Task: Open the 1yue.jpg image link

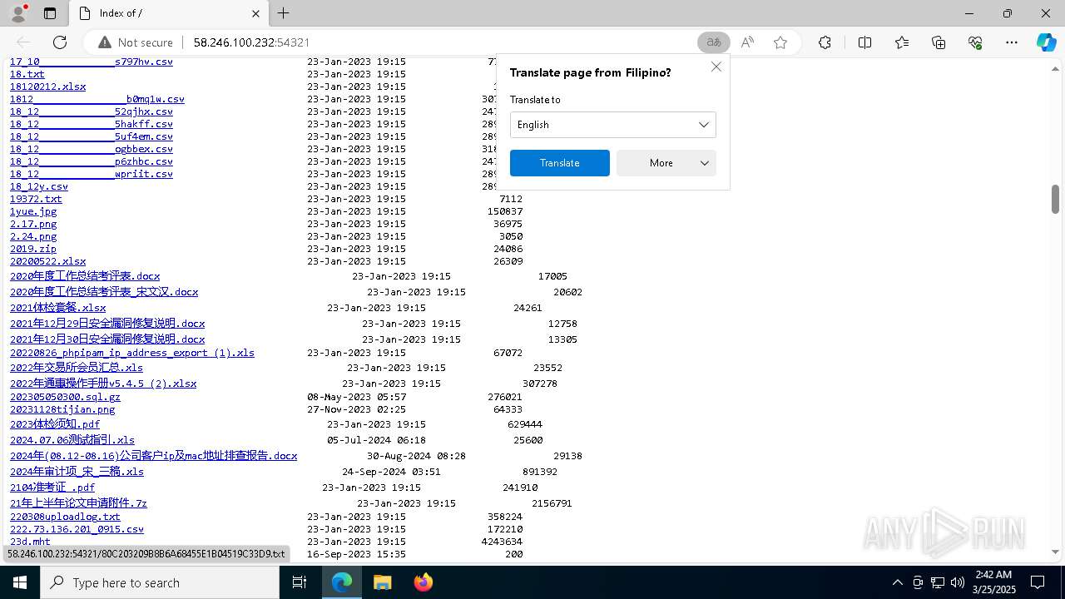Action: (x=33, y=211)
